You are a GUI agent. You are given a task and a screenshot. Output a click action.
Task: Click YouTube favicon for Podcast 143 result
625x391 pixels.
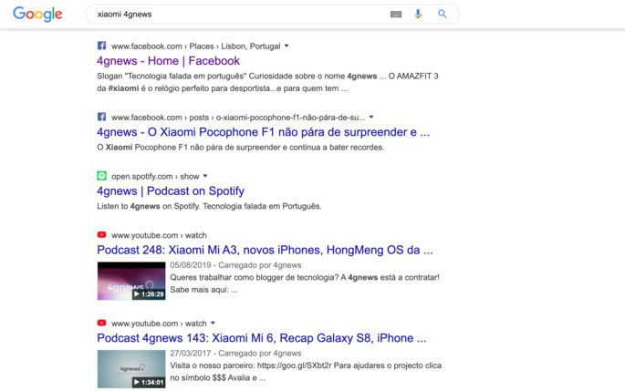(101, 323)
